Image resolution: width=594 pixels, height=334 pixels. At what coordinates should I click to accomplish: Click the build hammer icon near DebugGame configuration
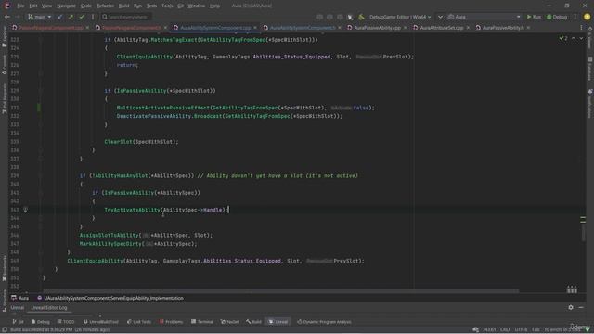pos(361,17)
